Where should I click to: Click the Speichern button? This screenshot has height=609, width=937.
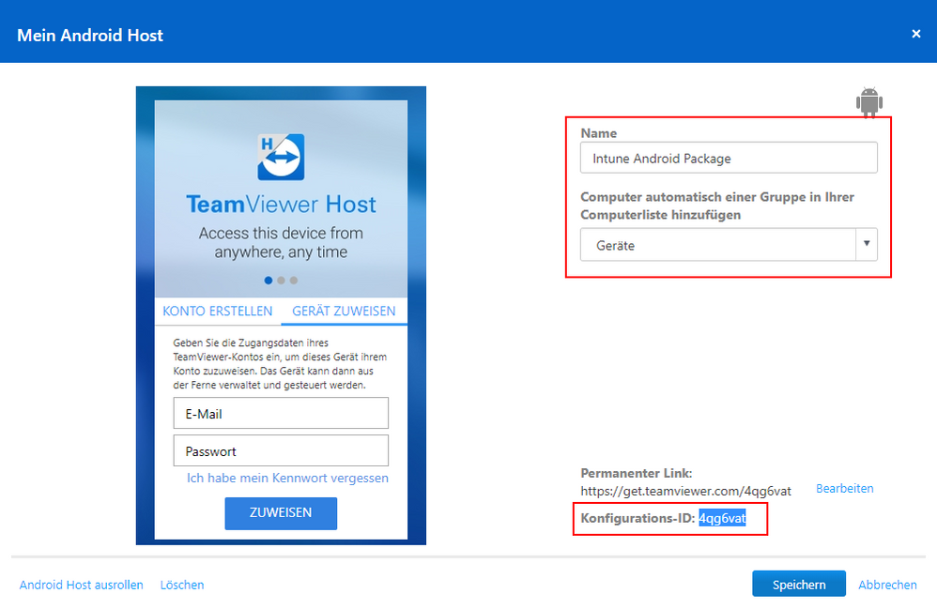pyautogui.click(x=799, y=585)
